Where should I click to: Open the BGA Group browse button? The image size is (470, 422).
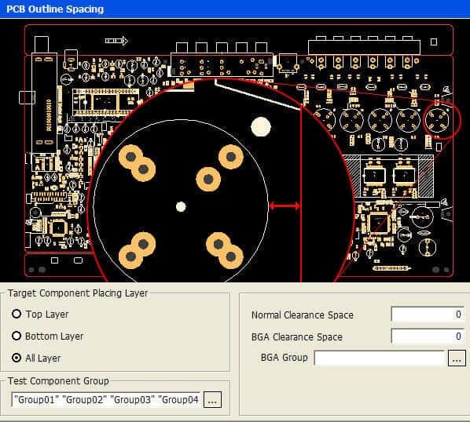(x=457, y=358)
